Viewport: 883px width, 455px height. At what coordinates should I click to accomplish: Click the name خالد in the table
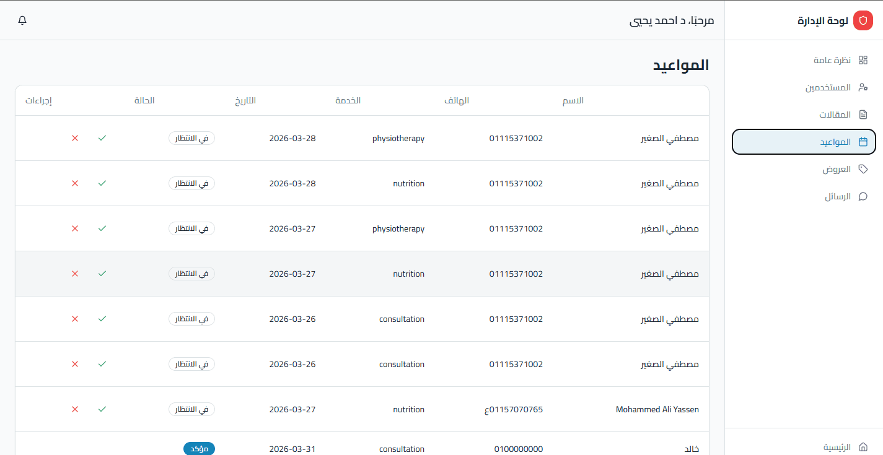[x=691, y=449]
